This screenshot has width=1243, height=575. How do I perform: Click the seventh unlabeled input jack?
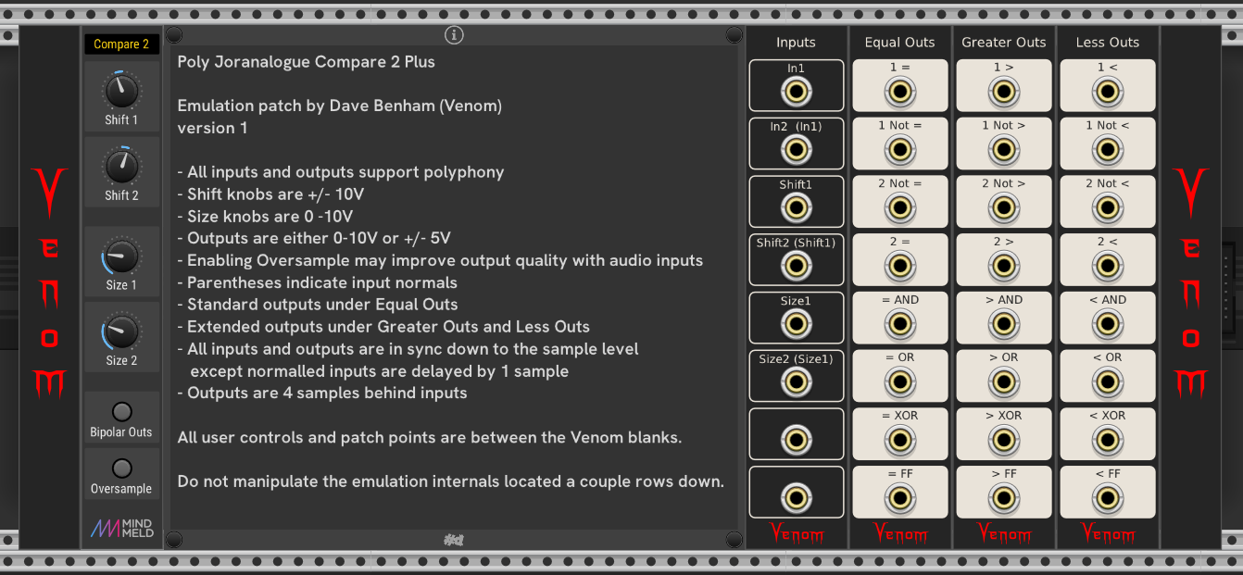[796, 441]
